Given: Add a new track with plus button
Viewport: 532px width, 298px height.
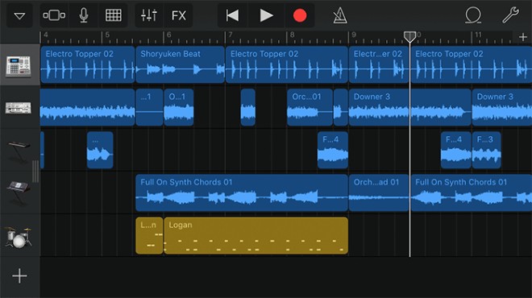Looking at the screenshot, I should click(x=19, y=276).
